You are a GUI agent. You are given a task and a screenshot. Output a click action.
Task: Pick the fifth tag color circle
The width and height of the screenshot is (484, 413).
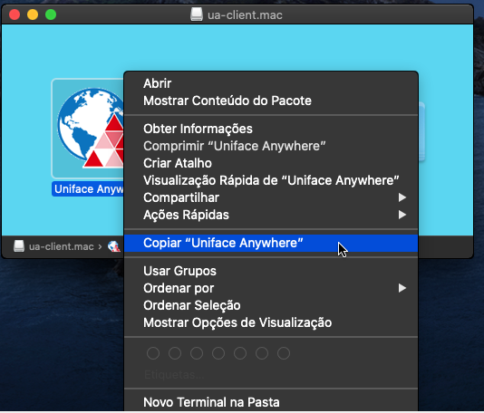pos(240,353)
